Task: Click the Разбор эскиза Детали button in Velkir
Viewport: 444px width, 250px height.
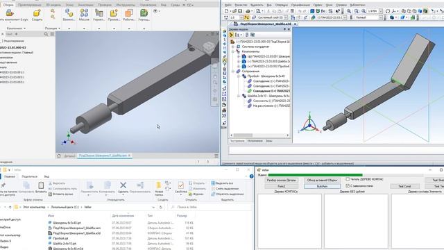Action: pos(282,180)
